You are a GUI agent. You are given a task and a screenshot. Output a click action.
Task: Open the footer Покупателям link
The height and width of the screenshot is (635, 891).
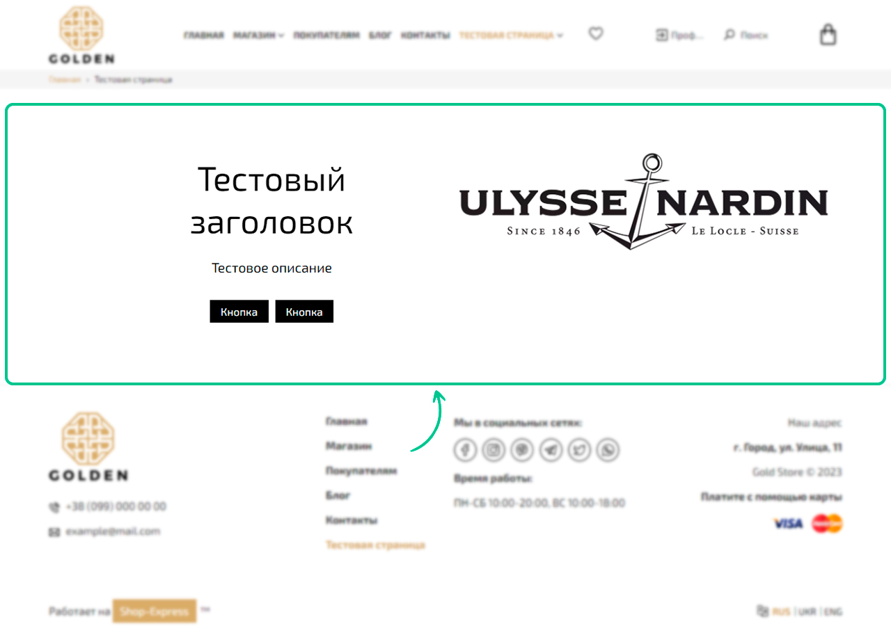(361, 471)
